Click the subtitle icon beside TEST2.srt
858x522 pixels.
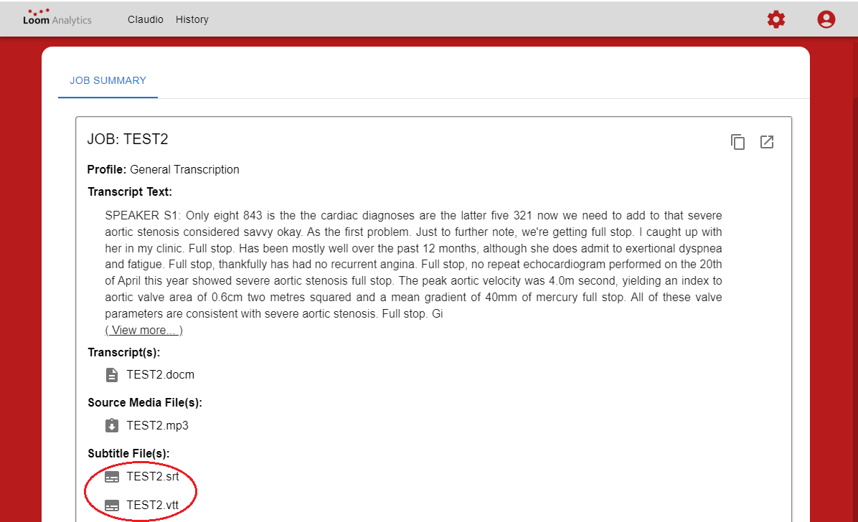point(112,477)
